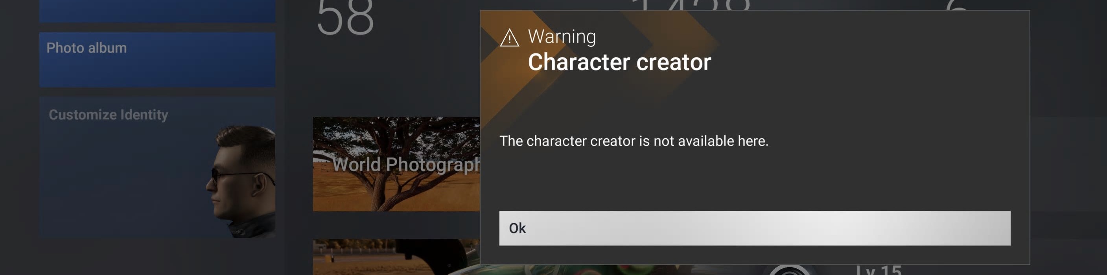The height and width of the screenshot is (275, 1107).
Task: Click the Photo album label text
Action: (87, 48)
